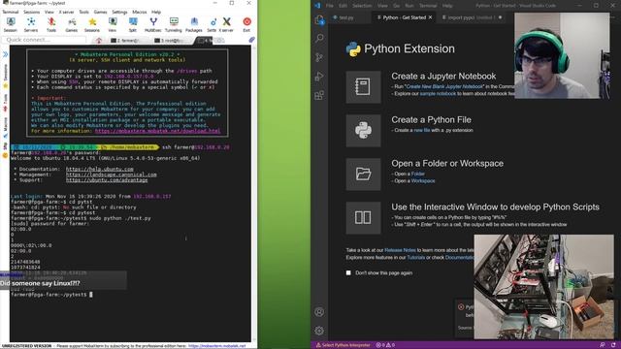Open Extensions icon in VS Code activity bar
The image size is (621, 349).
(x=319, y=95)
